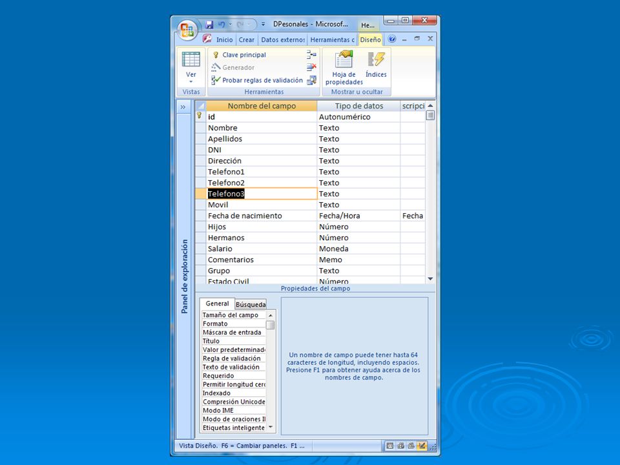Toggle Hoja de propiedades pane

[344, 68]
